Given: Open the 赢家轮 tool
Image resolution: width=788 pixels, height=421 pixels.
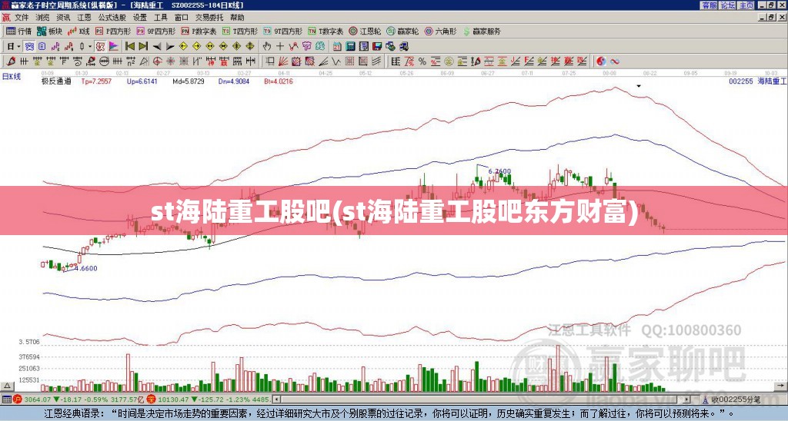Looking at the screenshot, I should point(402,31).
